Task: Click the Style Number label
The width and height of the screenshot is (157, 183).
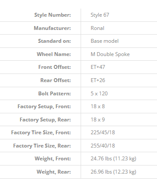Action: pyautogui.click(x=52, y=15)
